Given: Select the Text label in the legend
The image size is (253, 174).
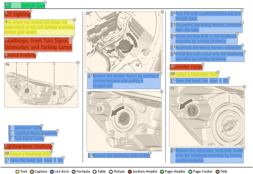Looking at the screenshot, I should (x=24, y=171).
